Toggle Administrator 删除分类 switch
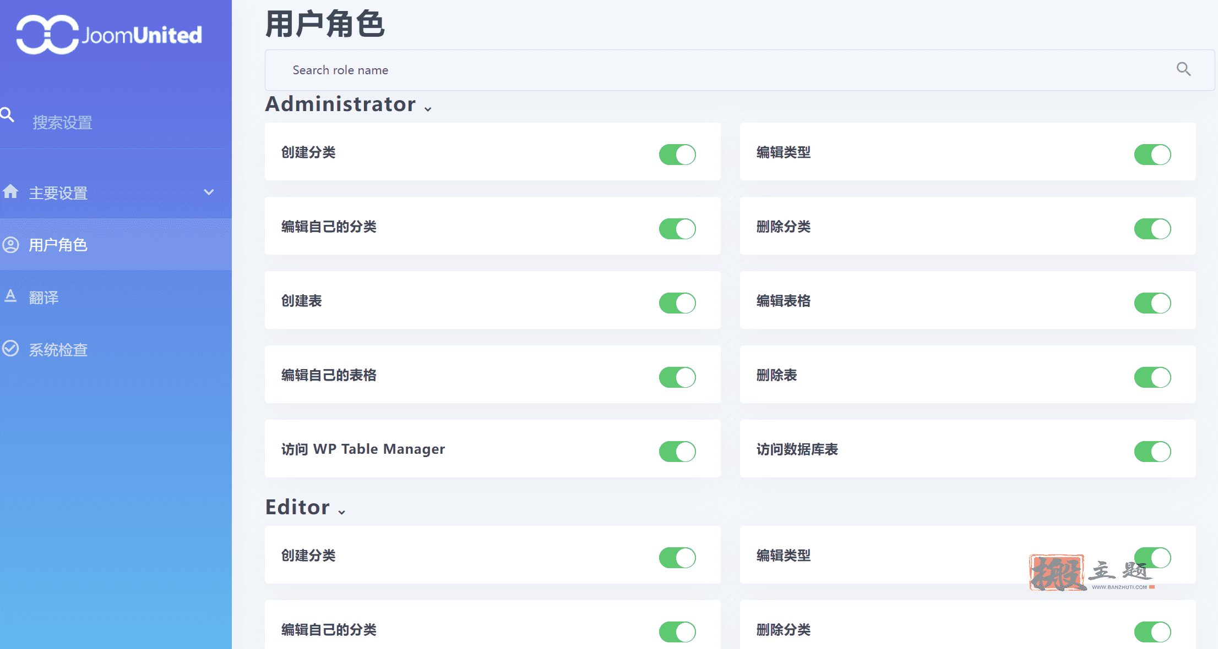This screenshot has height=649, width=1218. 1152,229
